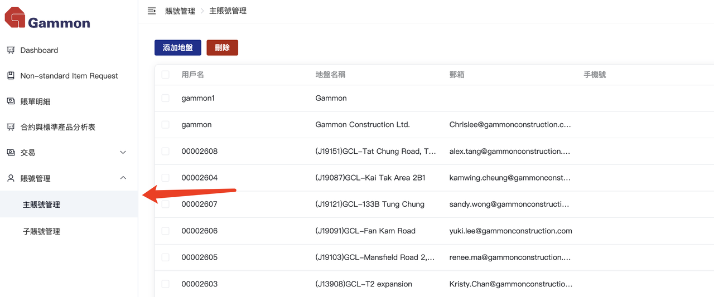Expand the 交易 submenu chevron
The image size is (714, 297).
point(123,153)
